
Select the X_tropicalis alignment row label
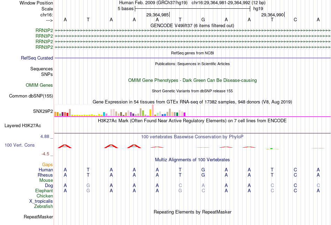pos(41,201)
